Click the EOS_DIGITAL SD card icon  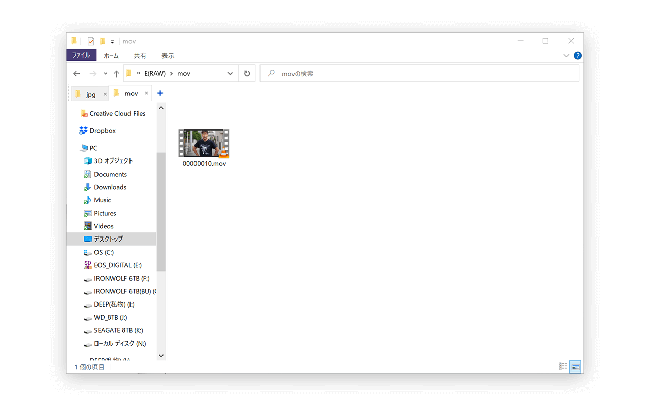(x=88, y=265)
